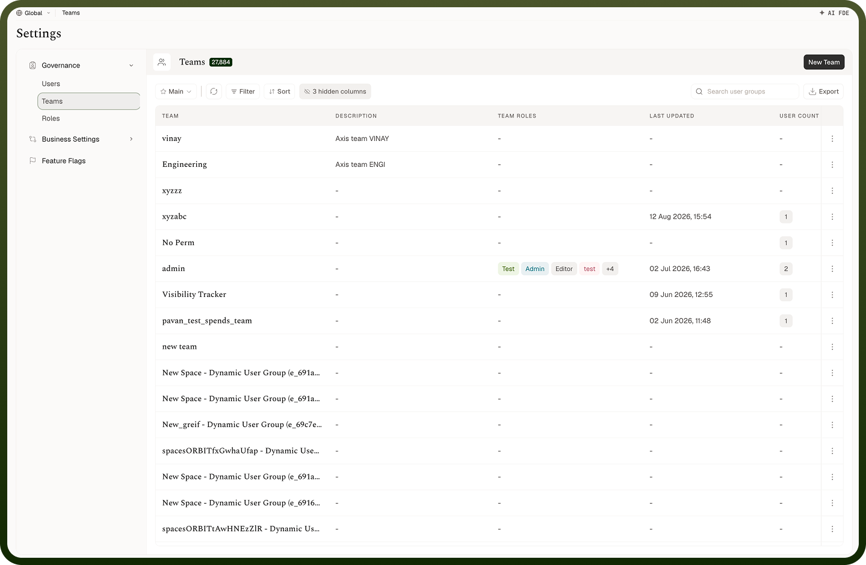This screenshot has height=565, width=866.
Task: Open the Main view dropdown
Action: (176, 92)
